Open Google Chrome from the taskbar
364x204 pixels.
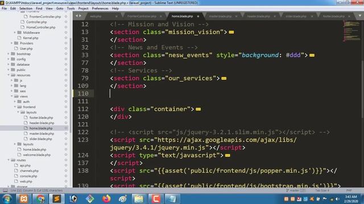click(40, 199)
